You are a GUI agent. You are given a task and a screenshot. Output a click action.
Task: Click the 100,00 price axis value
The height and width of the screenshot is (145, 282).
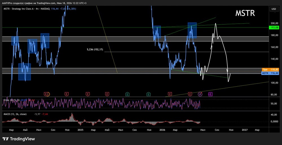point(274,83)
